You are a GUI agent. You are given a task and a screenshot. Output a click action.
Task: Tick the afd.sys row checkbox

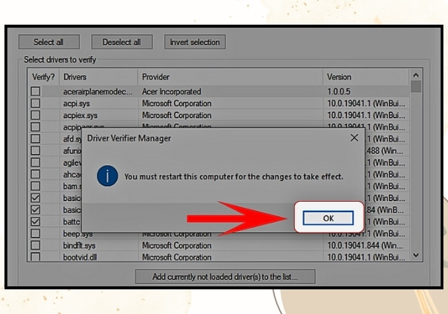point(35,139)
